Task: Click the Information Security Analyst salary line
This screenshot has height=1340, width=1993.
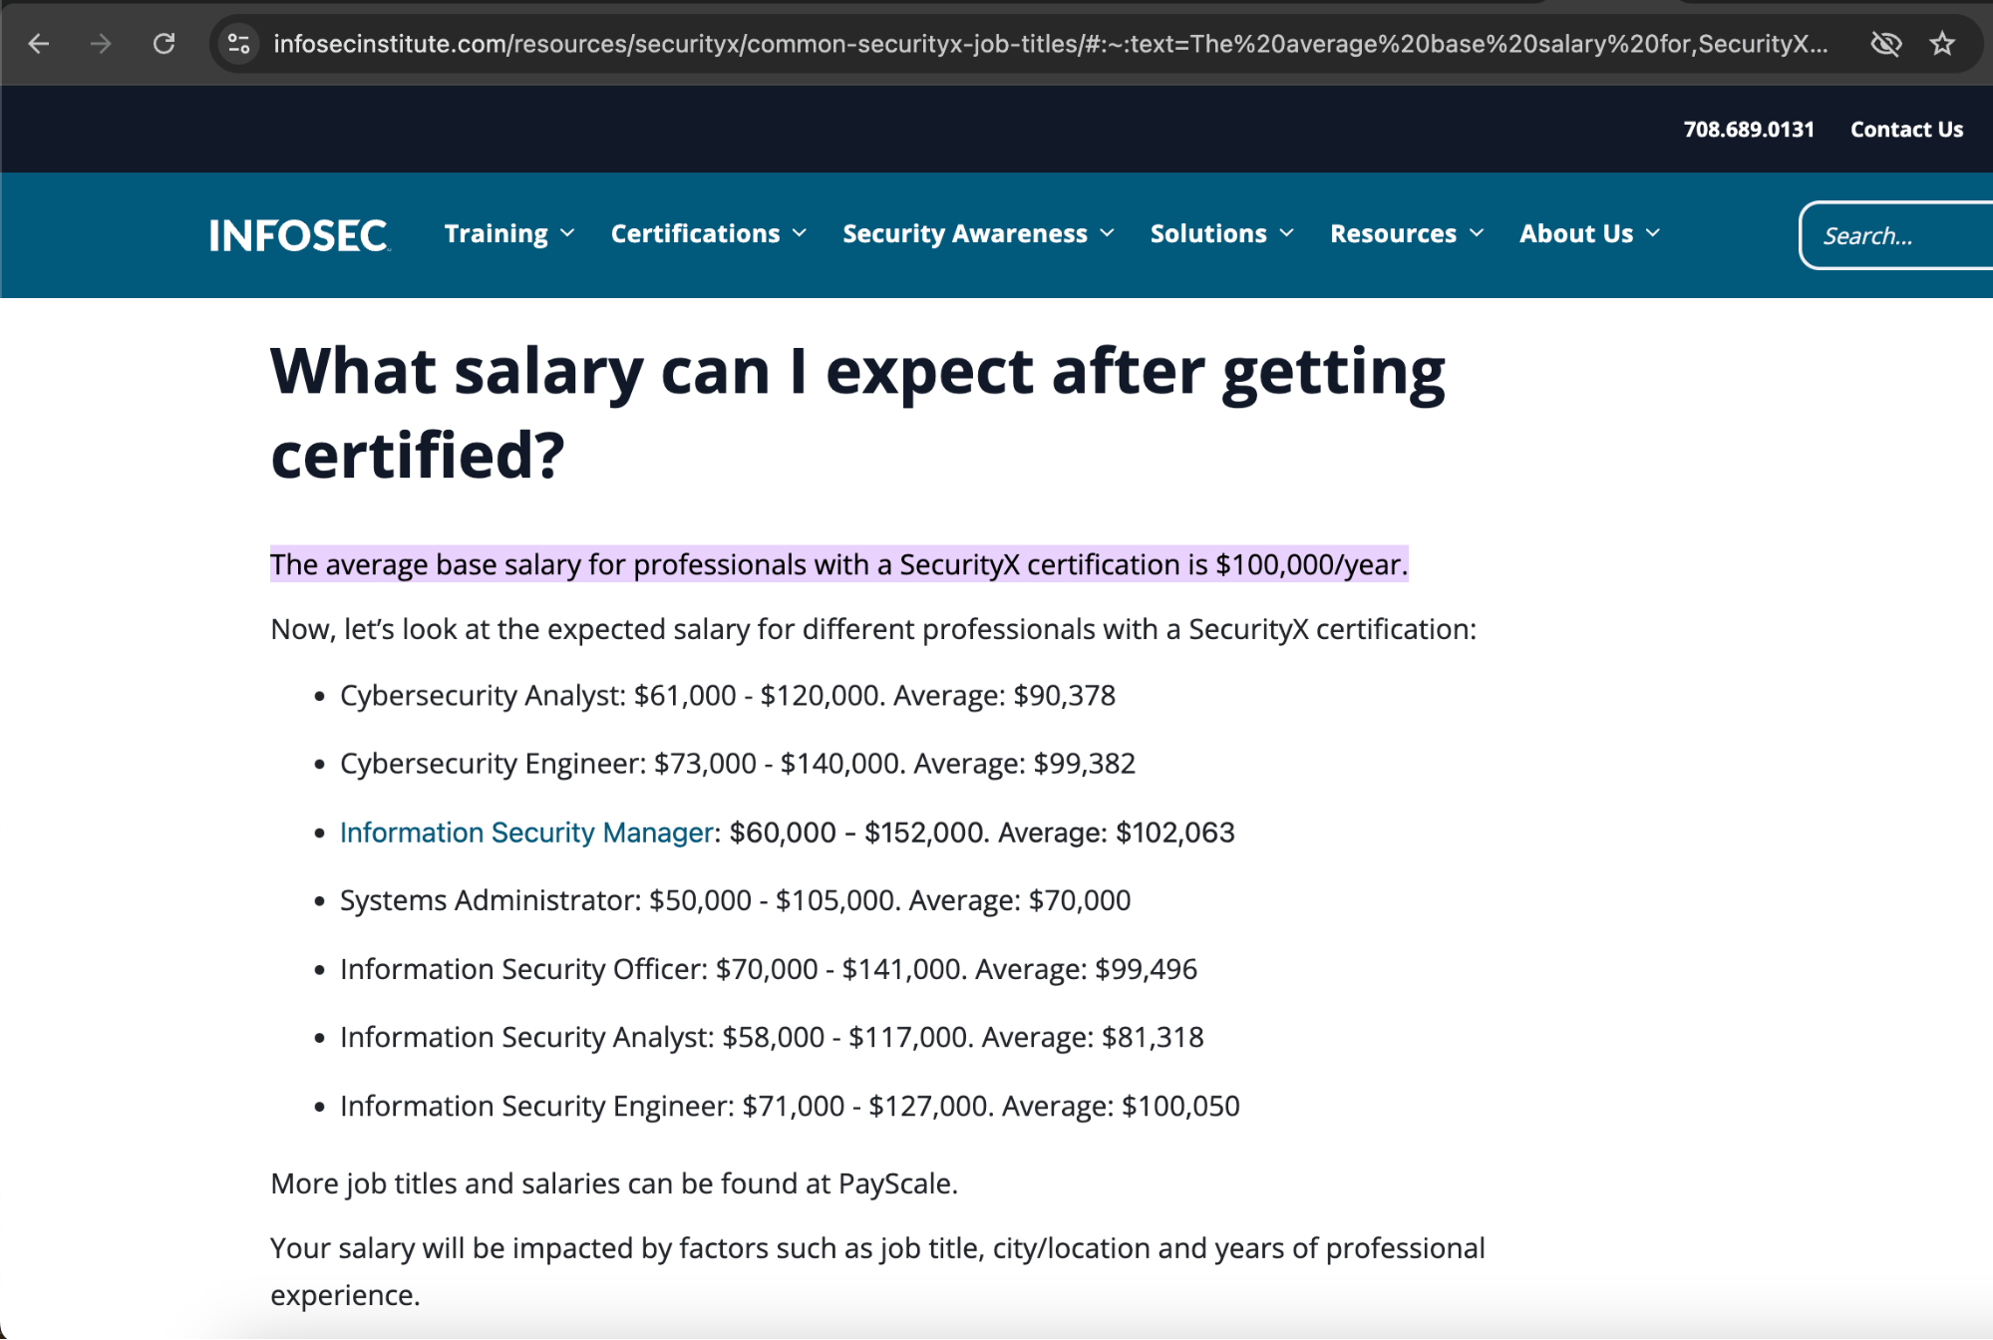Action: coord(772,1038)
